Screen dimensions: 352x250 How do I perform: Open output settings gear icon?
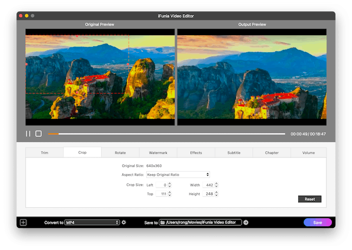[x=124, y=222]
